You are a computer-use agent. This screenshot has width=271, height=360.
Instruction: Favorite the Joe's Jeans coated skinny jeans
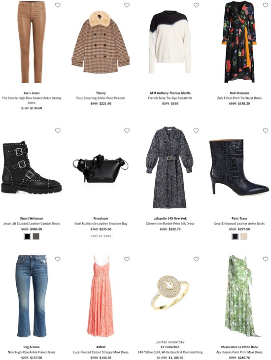point(58,5)
